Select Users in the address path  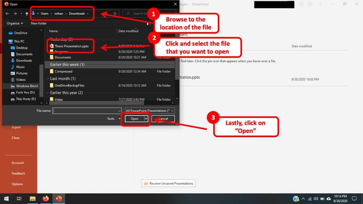45,14
